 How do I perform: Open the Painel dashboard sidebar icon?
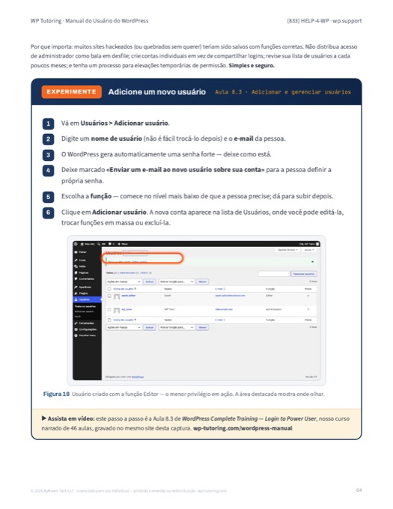click(76, 252)
